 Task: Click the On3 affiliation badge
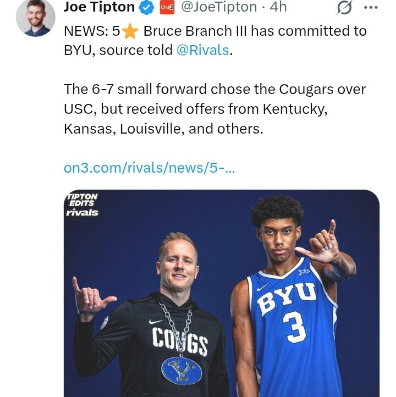166,7
